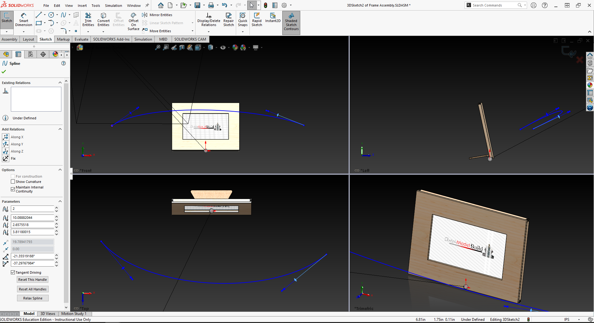Switch to Assembly tab

(x=9, y=39)
